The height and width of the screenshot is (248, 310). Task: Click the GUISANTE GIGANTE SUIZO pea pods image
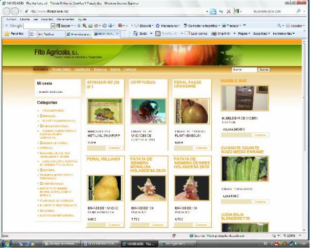pyautogui.click(x=245, y=169)
